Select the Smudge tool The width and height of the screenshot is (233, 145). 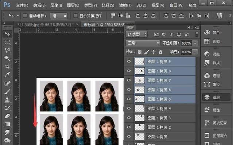7,132
